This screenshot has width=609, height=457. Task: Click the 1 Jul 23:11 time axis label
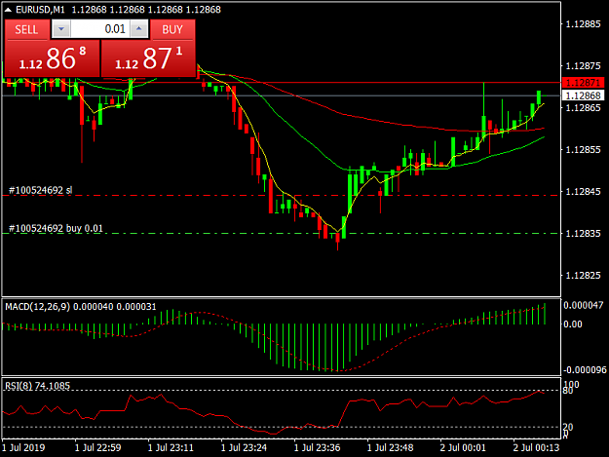click(x=171, y=447)
